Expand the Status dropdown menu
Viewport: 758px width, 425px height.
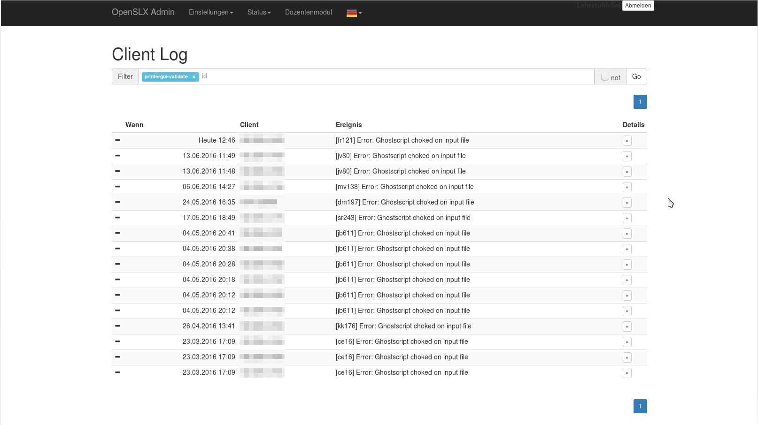[x=259, y=13]
